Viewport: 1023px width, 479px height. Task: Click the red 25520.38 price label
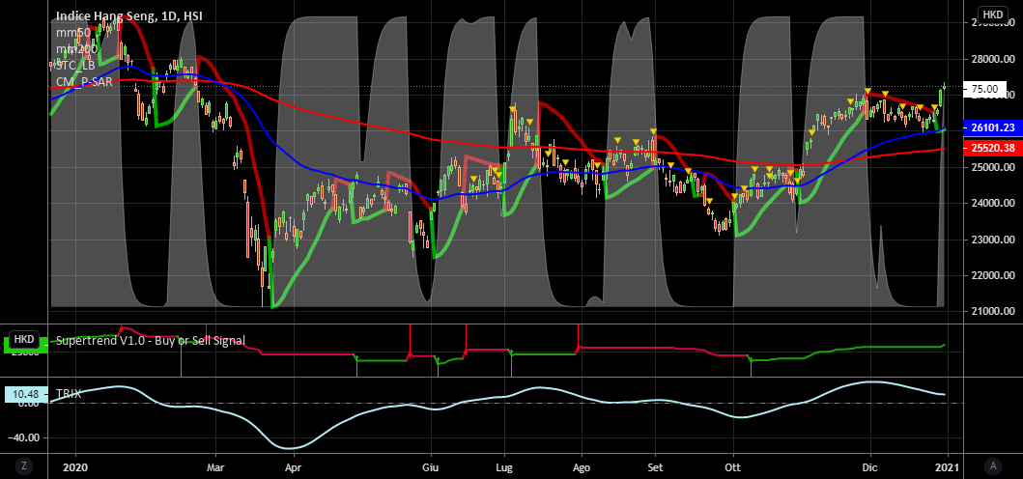pyautogui.click(x=992, y=148)
